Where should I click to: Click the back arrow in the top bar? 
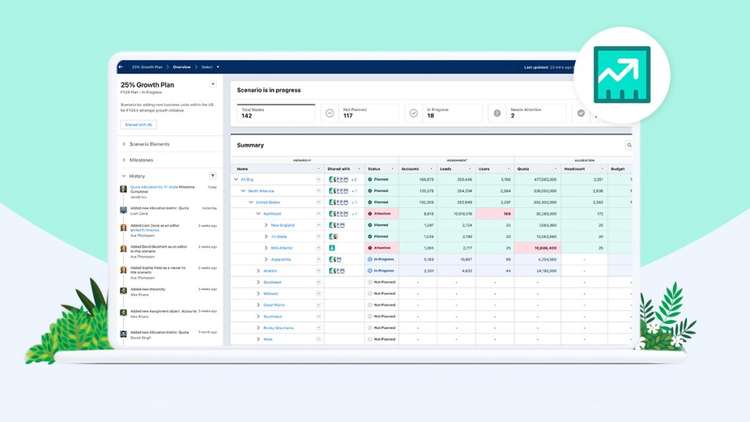121,67
